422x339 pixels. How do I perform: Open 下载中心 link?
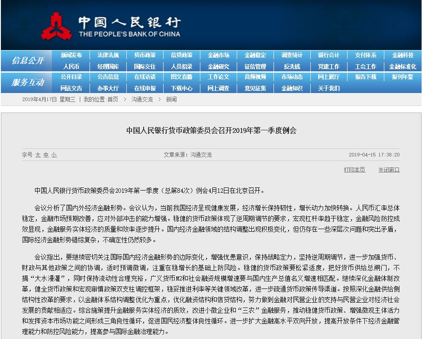(x=182, y=88)
